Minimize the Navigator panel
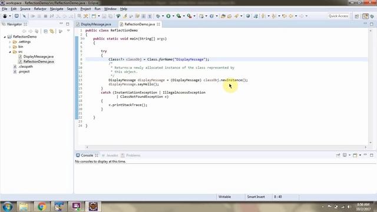 61,24
